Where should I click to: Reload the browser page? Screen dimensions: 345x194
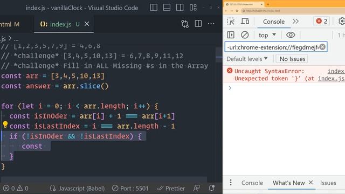coord(237,11)
